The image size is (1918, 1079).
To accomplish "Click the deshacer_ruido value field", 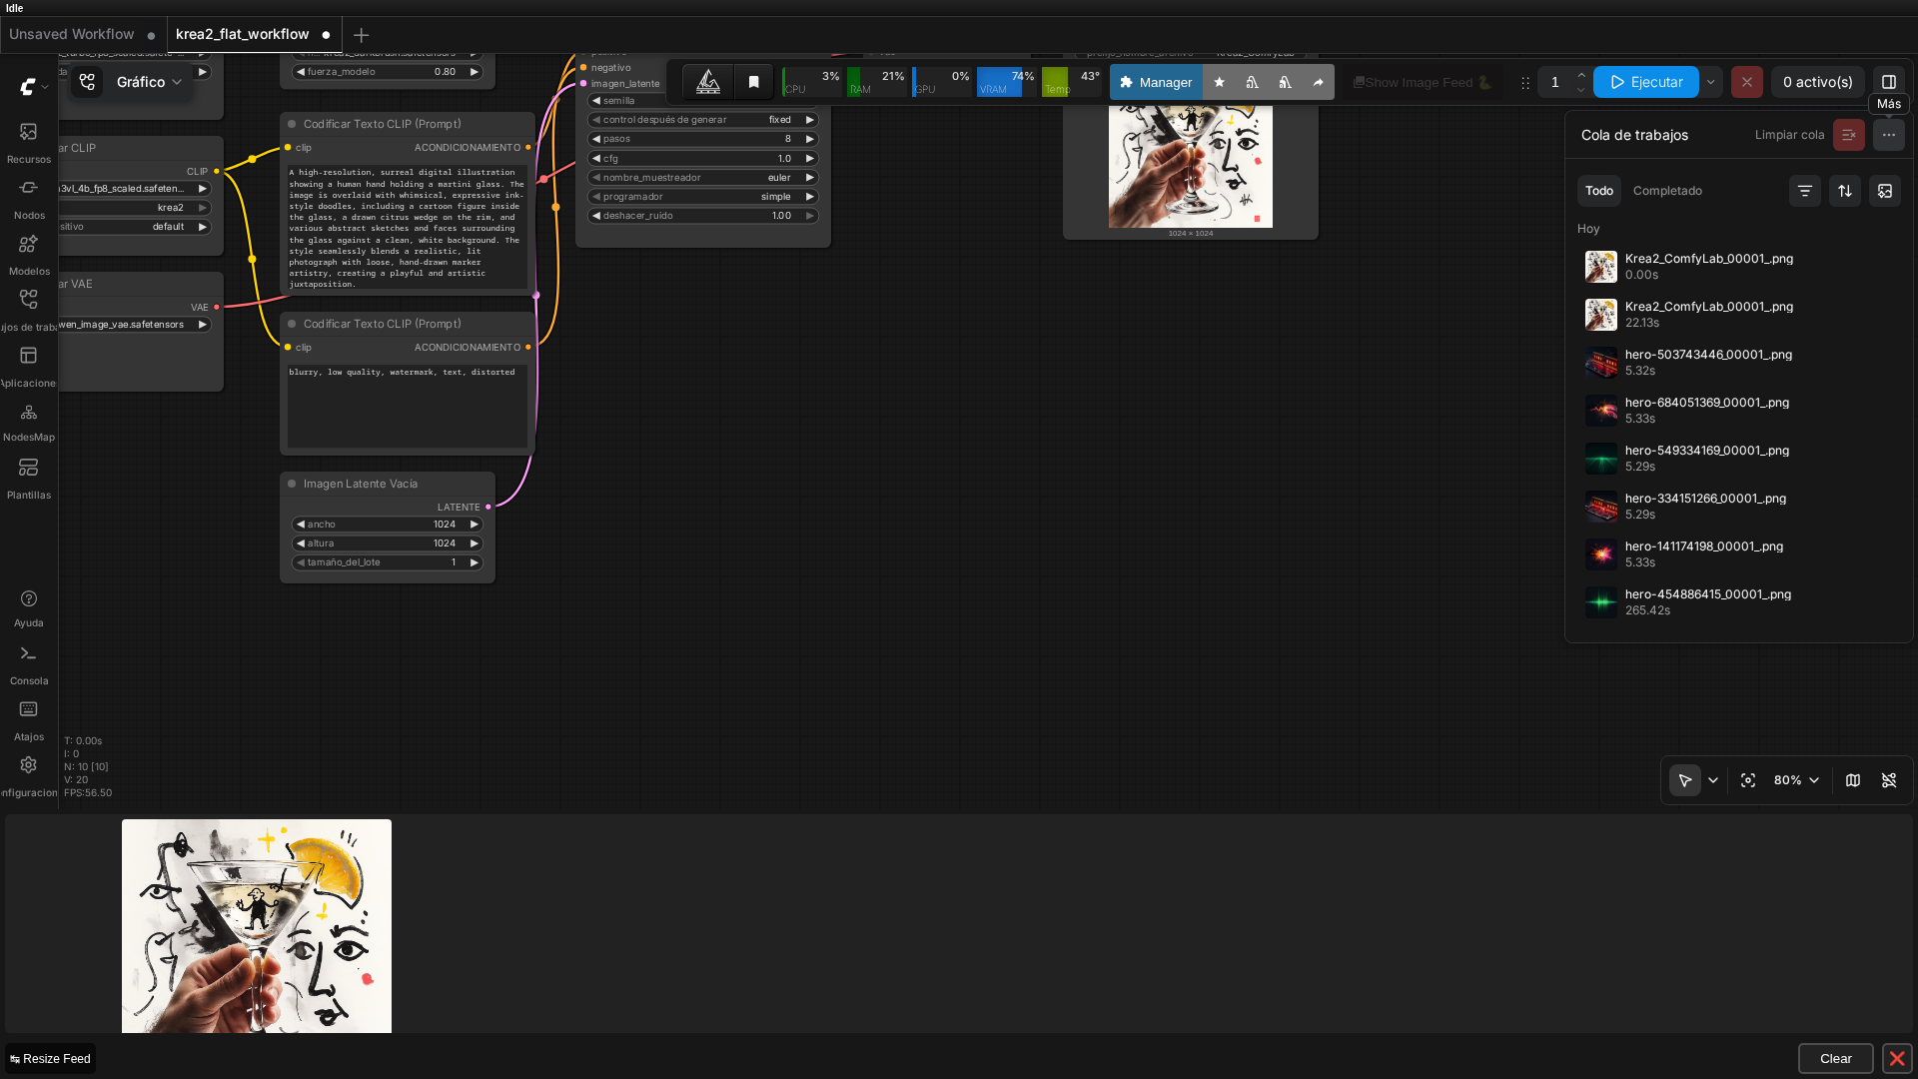I will (x=703, y=216).
